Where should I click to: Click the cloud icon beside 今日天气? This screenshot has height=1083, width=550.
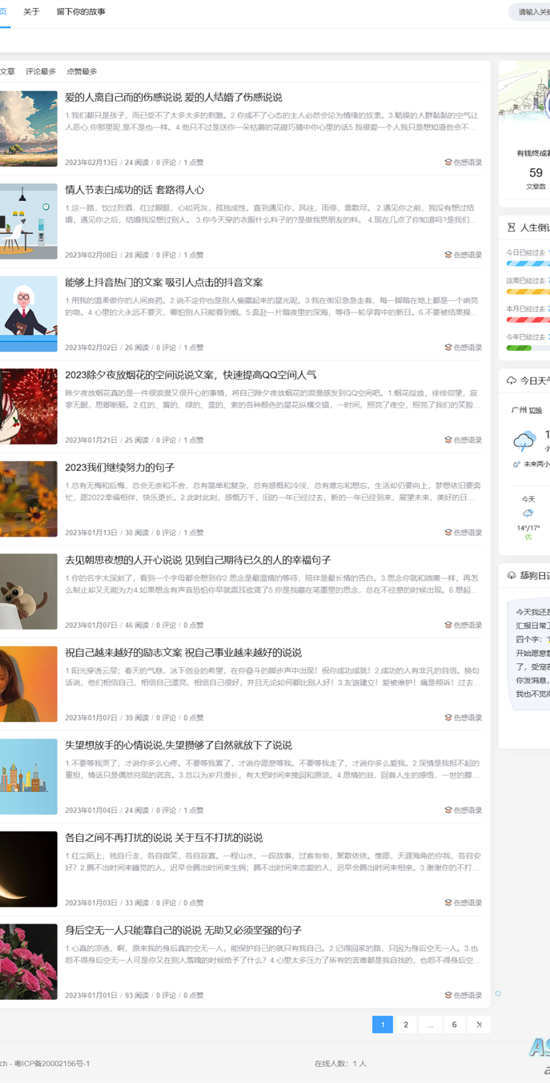511,380
